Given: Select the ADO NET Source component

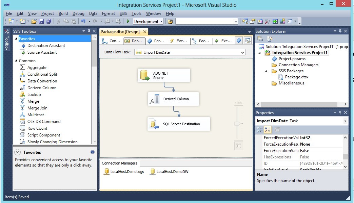Looking at the screenshot, I should point(164,75).
